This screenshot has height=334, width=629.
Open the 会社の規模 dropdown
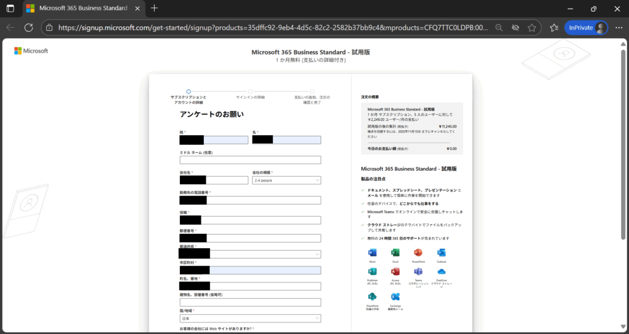(x=286, y=181)
